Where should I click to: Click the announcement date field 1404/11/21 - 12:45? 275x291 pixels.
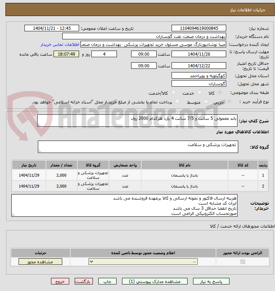[x=52, y=28]
